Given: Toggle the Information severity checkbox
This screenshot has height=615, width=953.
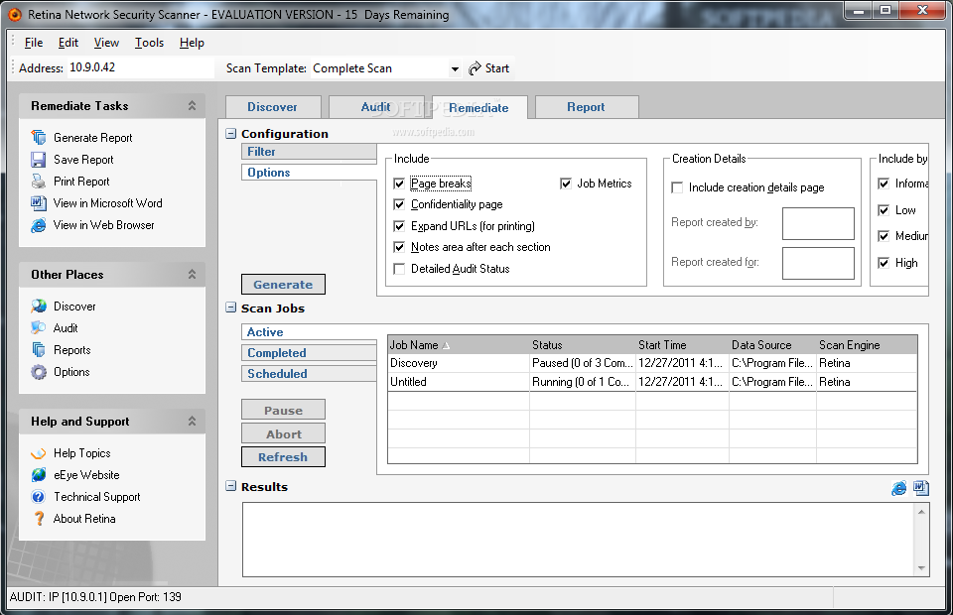Looking at the screenshot, I should point(884,184).
